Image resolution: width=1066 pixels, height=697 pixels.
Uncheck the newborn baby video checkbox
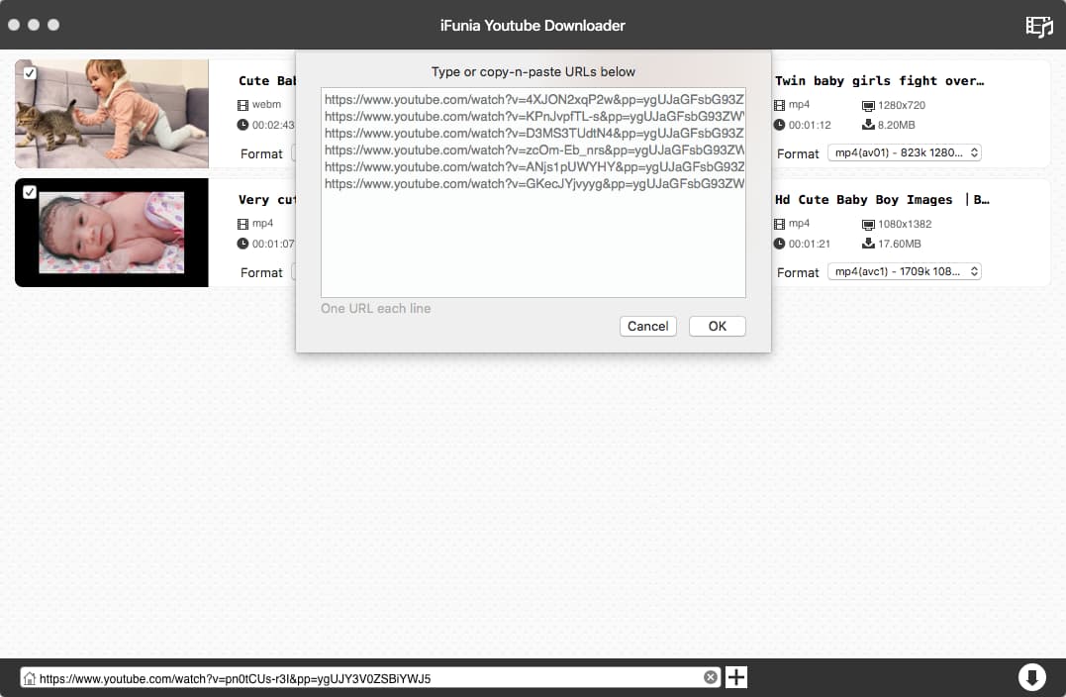[30, 192]
